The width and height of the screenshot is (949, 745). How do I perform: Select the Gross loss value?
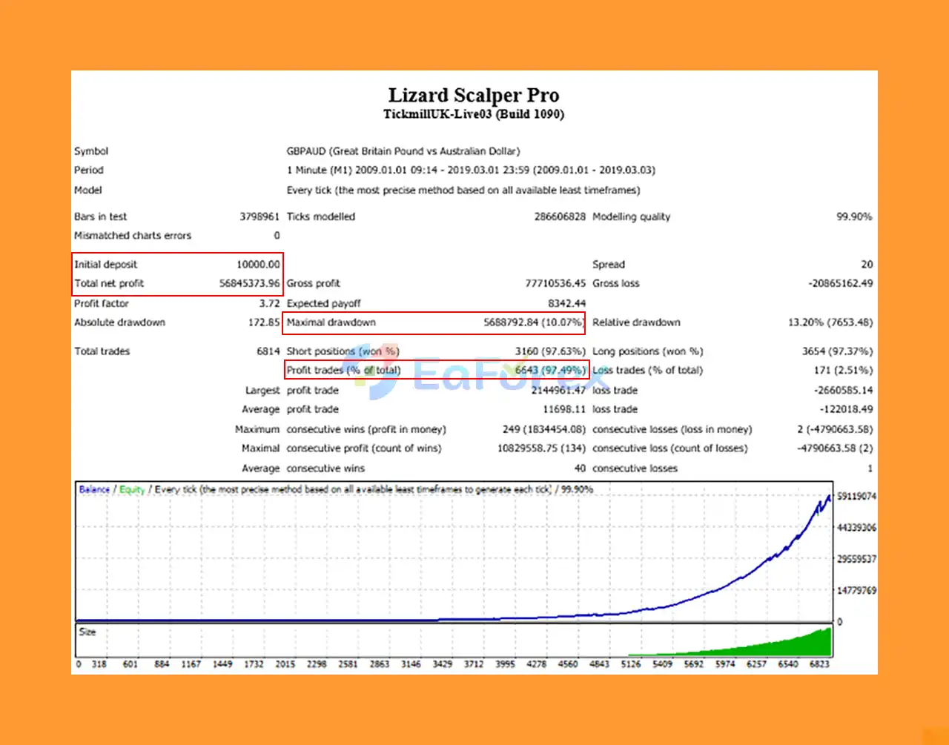click(x=840, y=283)
